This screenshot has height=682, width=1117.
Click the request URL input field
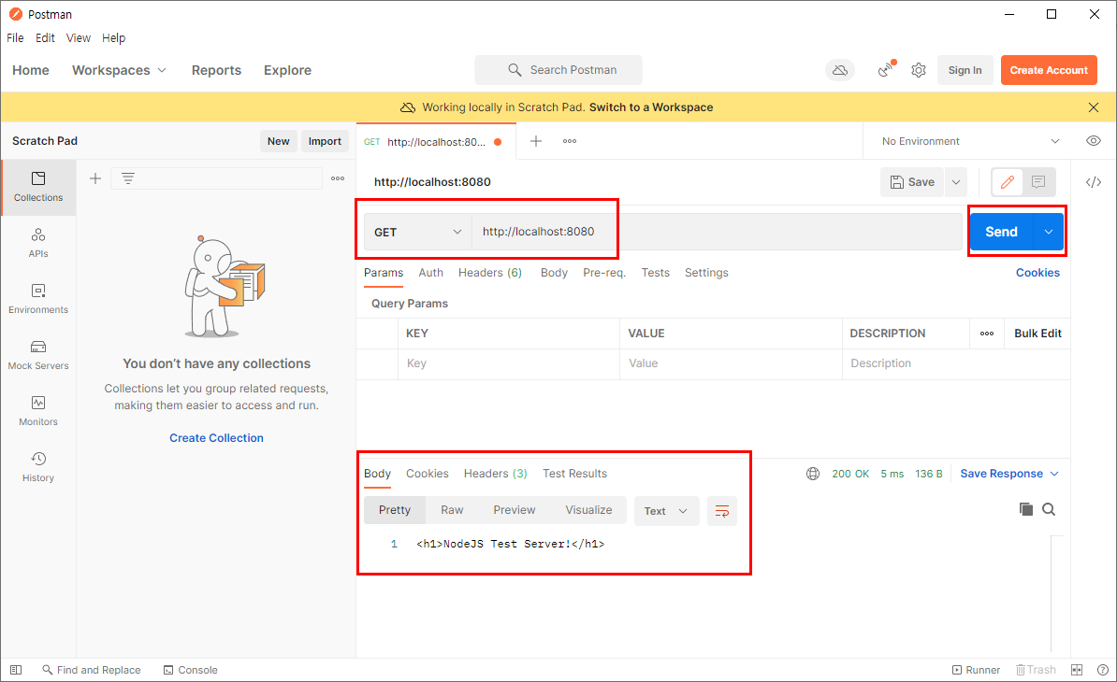tap(717, 232)
